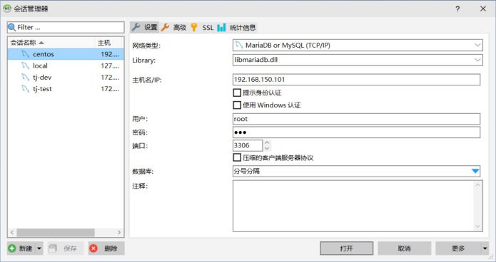Click the 密码 input field

357,132
